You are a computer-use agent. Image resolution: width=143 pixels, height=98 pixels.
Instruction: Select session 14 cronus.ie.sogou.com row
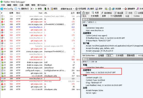pos(40,51)
